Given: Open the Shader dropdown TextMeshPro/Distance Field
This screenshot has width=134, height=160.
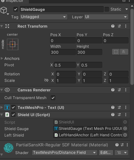Looking at the screenshot, I should (65, 153).
